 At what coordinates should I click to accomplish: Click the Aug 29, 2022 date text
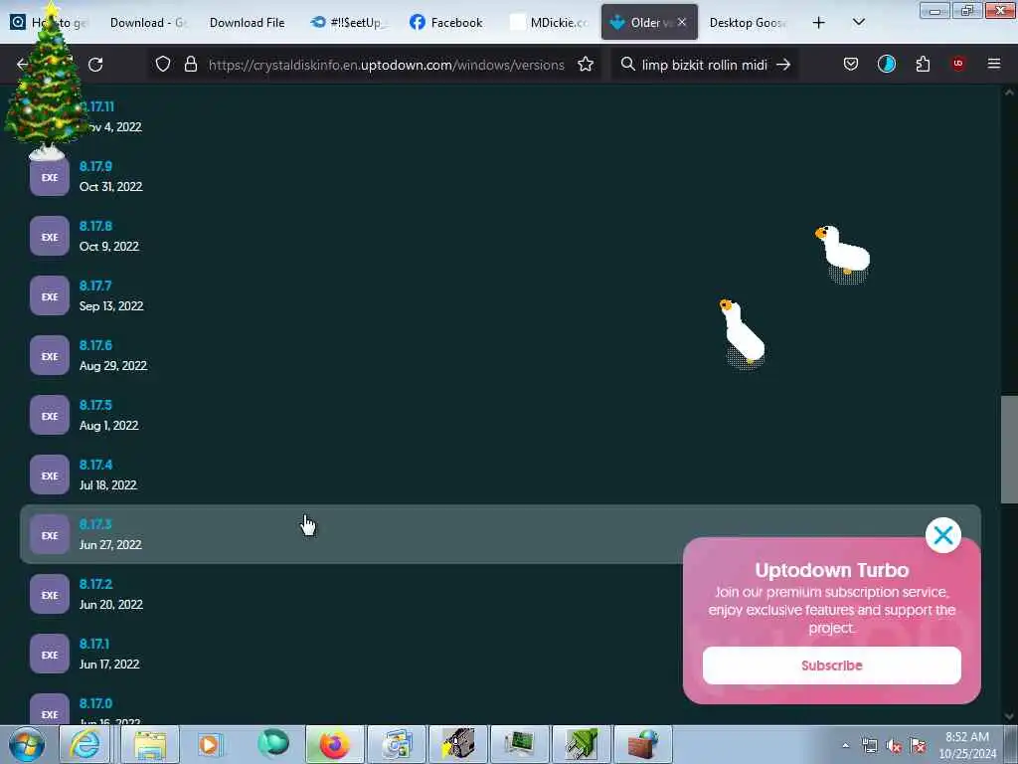[113, 366]
